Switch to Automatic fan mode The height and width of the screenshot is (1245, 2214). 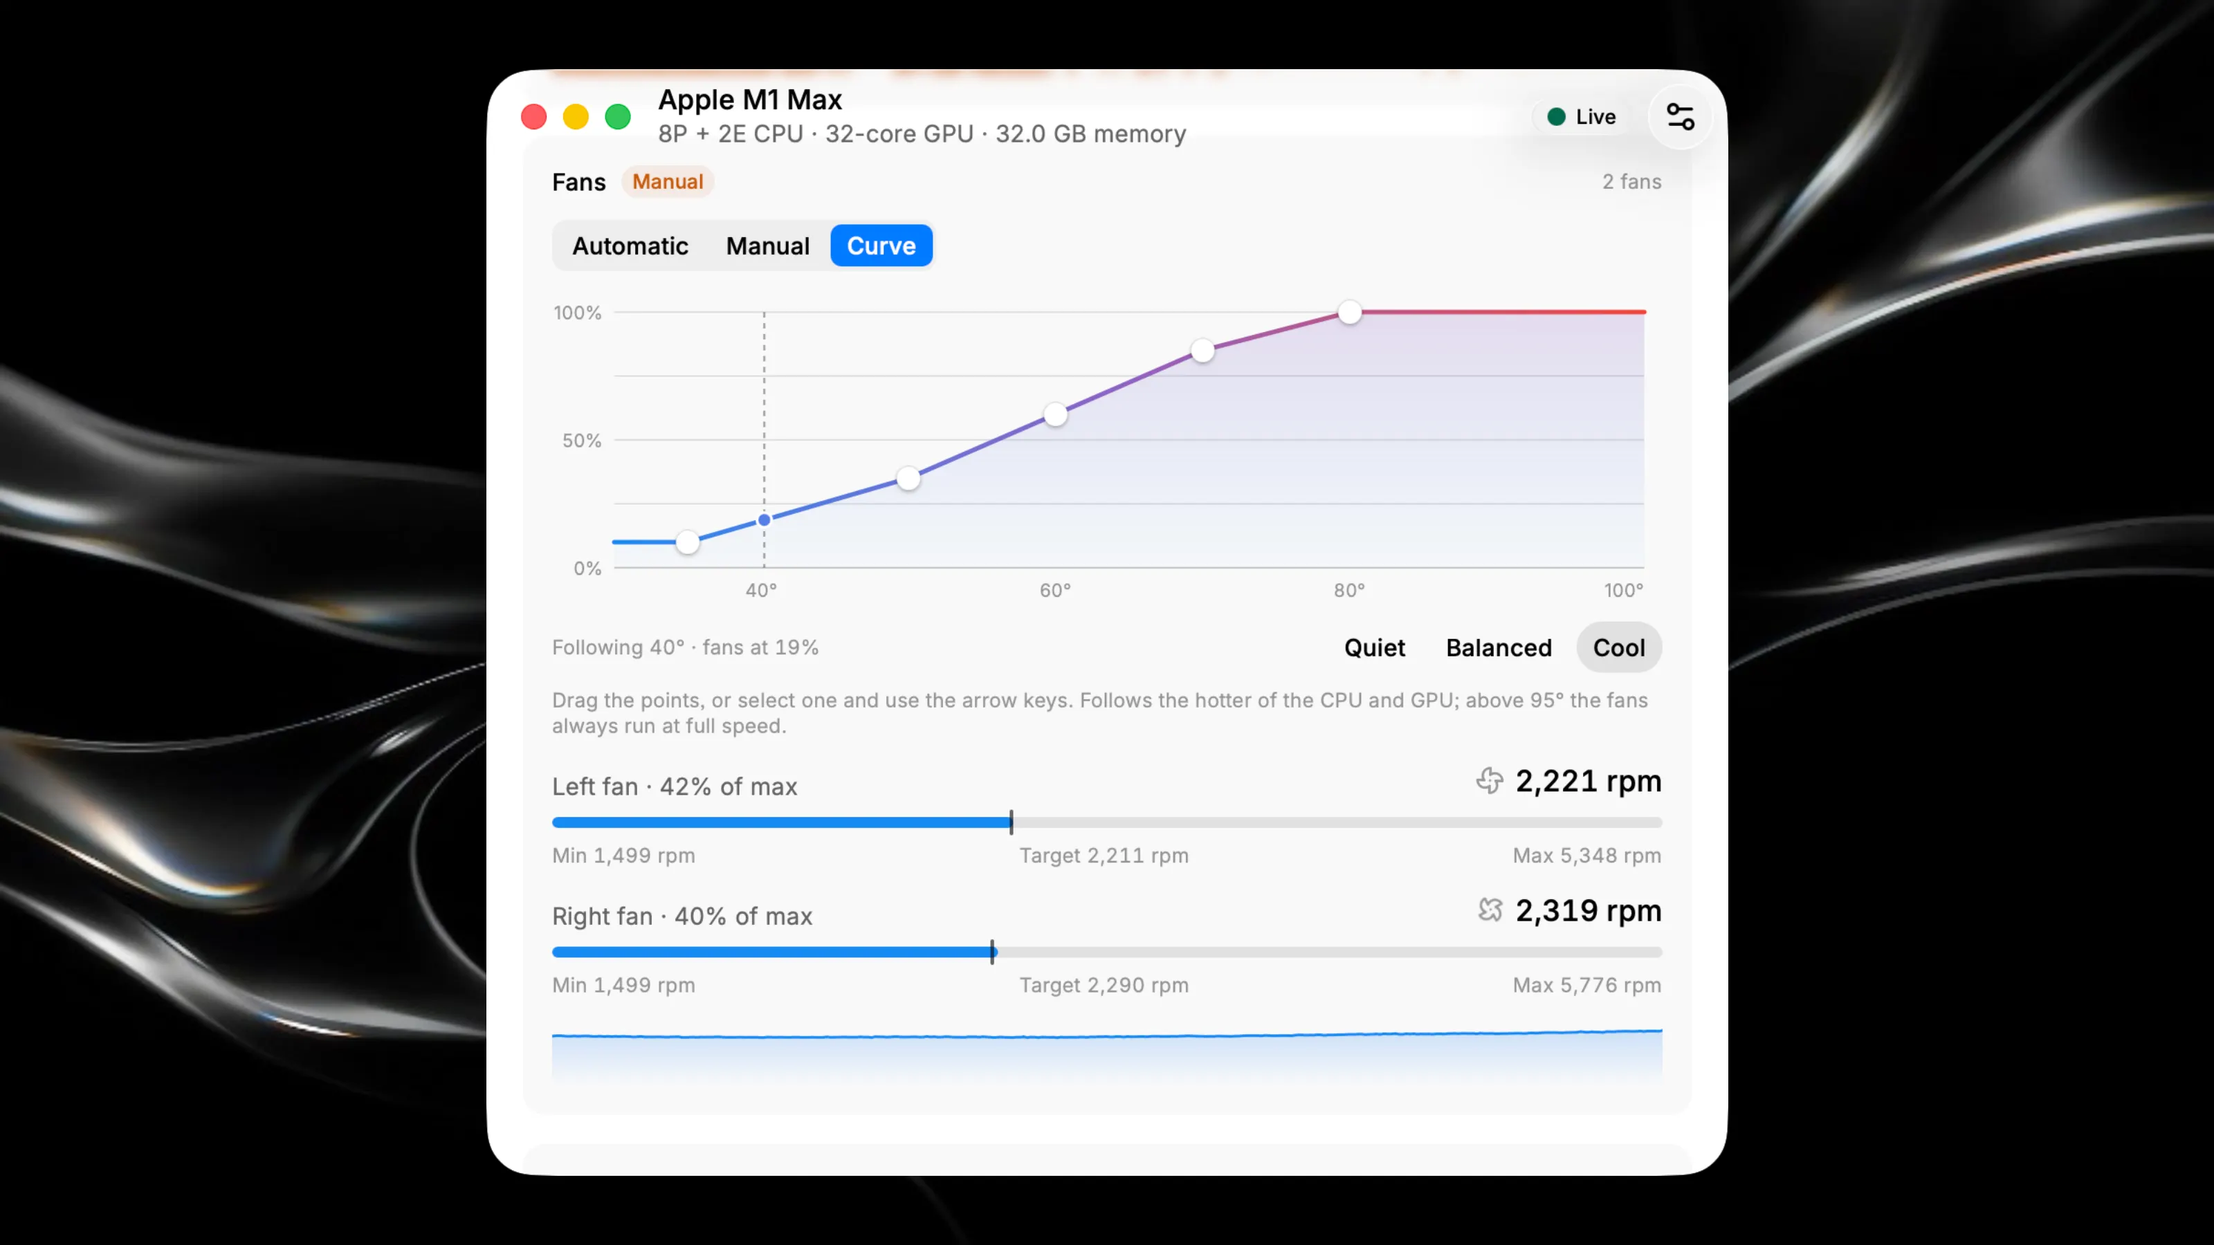point(630,246)
